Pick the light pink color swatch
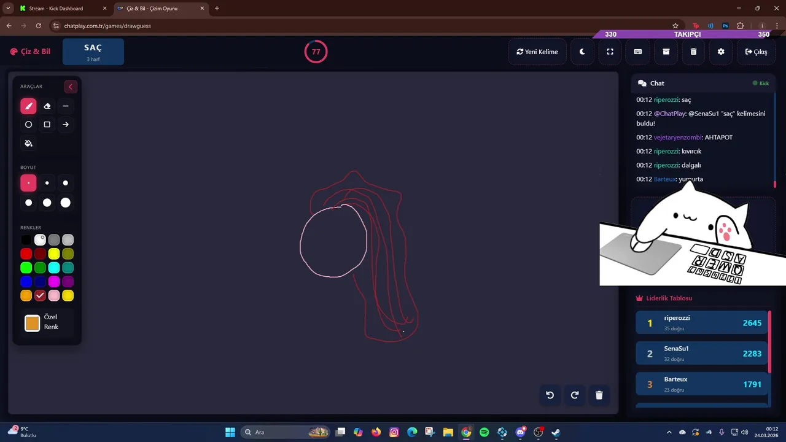Screen dimensions: 786x442 click(54, 296)
